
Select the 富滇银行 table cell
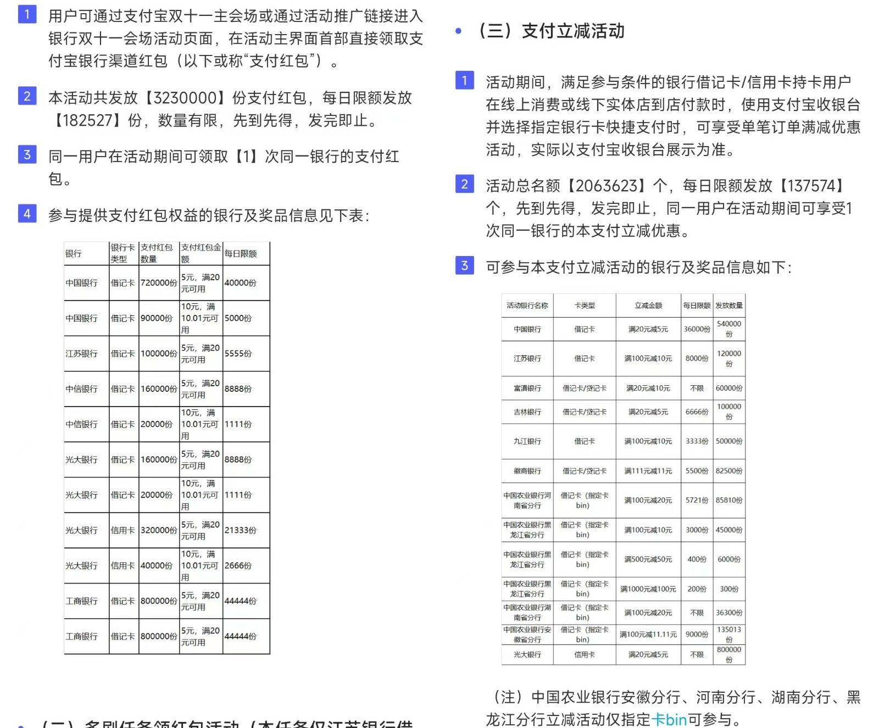[527, 388]
